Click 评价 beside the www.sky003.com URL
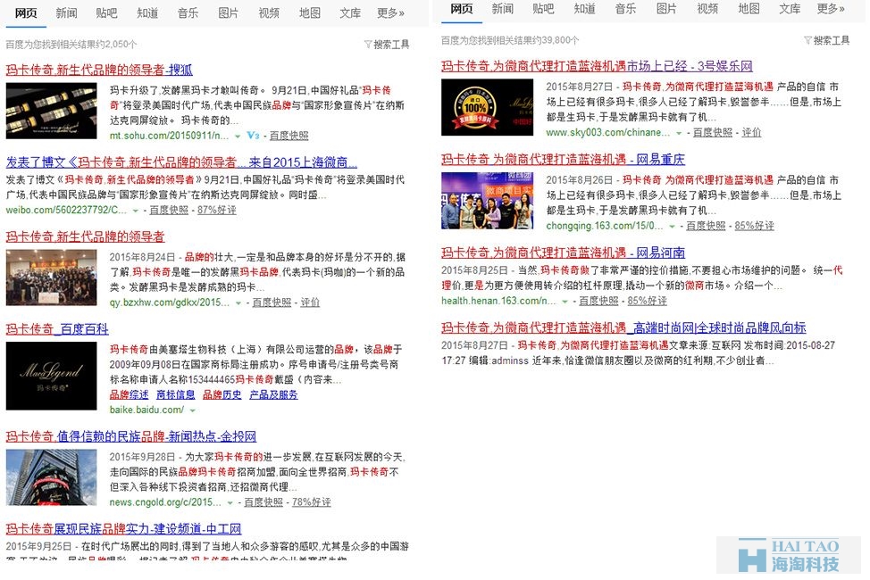This screenshot has width=870, height=580. click(751, 133)
